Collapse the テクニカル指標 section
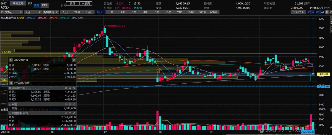332x135 pixels. pyautogui.click(x=11, y=83)
